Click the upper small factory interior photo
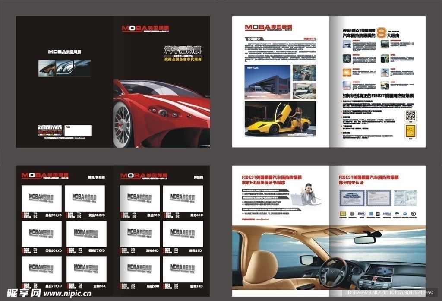The height and width of the screenshot is (301, 442). tap(304, 73)
